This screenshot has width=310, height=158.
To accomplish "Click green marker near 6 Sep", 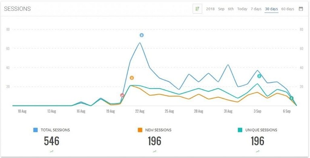I will point(291,98).
